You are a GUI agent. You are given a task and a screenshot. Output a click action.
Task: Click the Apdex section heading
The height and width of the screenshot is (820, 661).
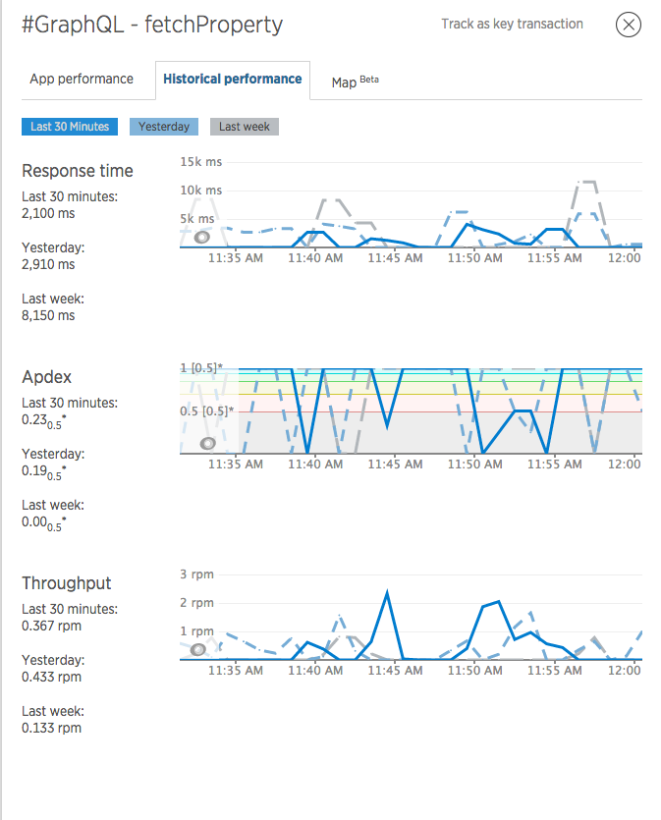tap(46, 377)
